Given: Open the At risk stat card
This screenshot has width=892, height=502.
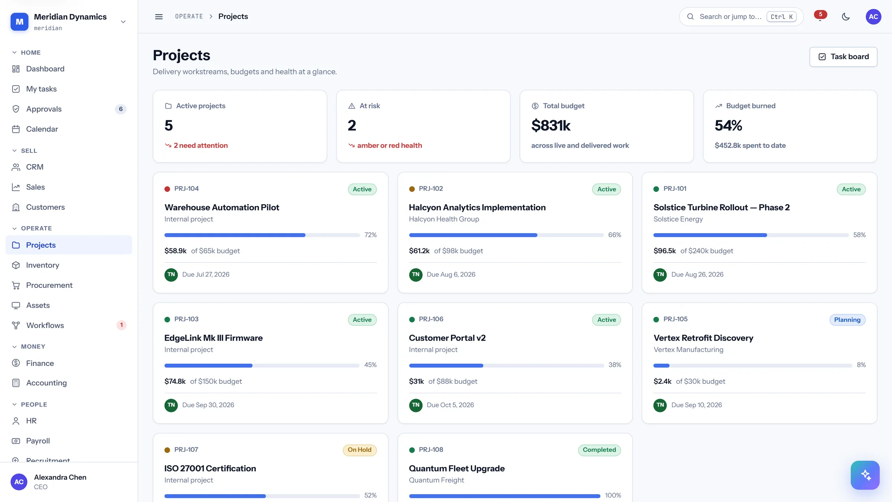Looking at the screenshot, I should (423, 126).
